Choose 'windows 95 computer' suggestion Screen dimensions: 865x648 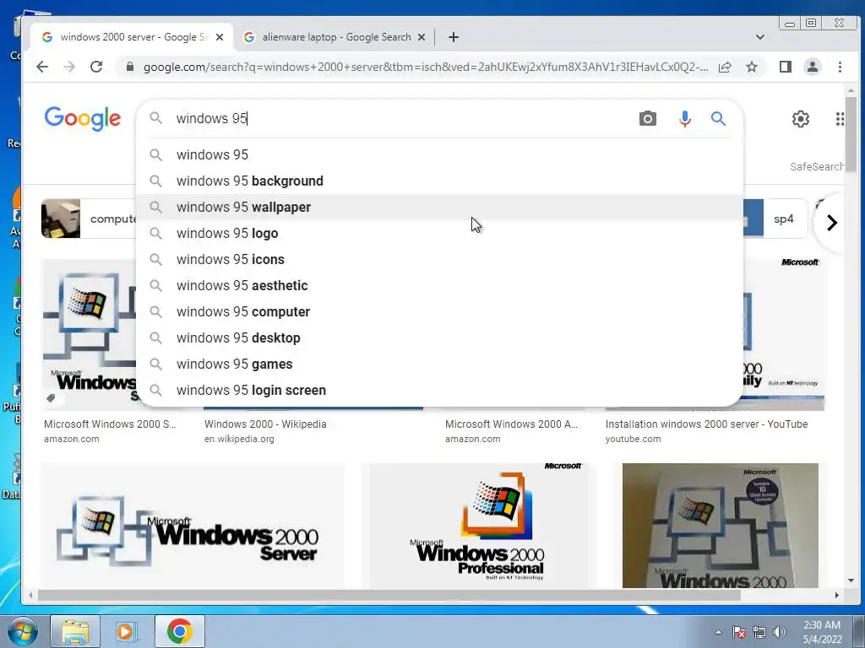[x=439, y=312]
